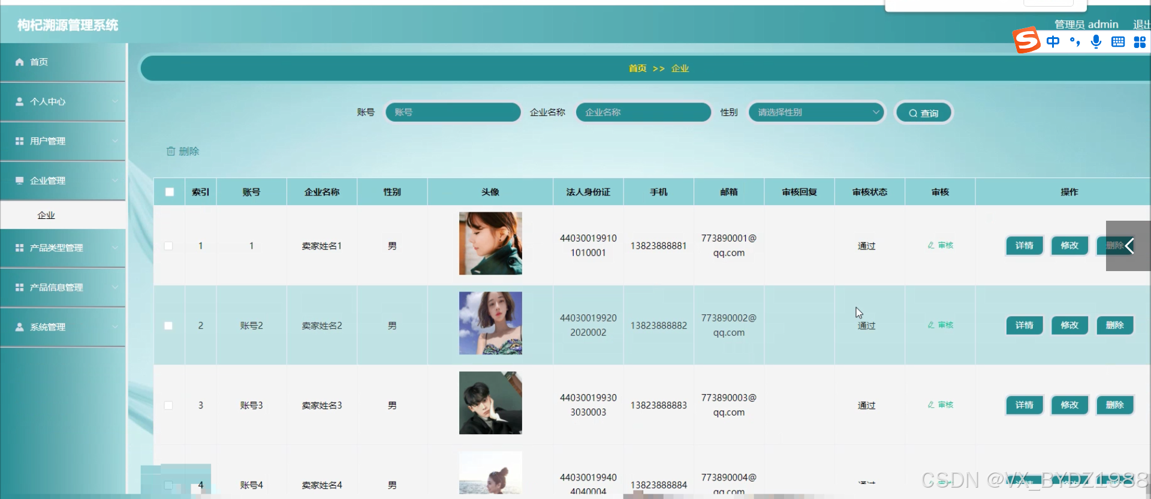Screen dimensions: 1151x499
Task: Expand the 产品类型管理 menu chevron
Action: [x=115, y=248]
